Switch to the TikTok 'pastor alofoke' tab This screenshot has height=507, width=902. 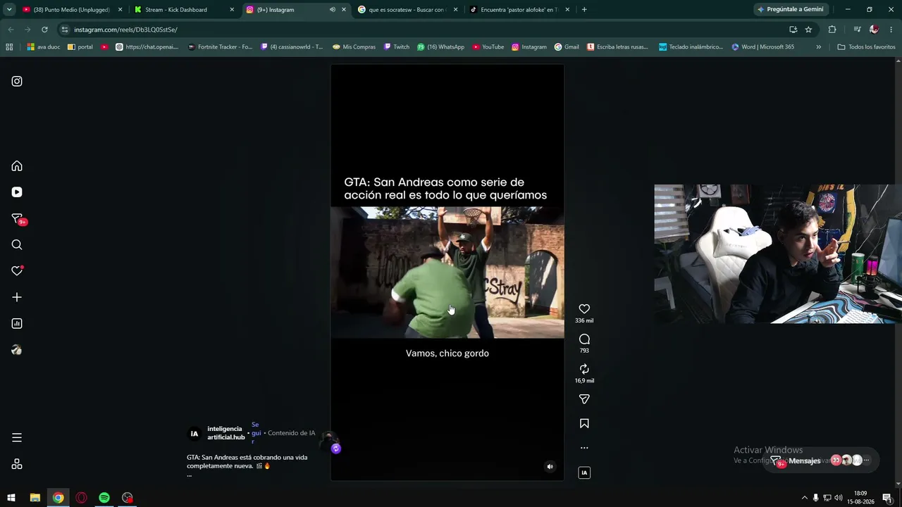point(521,10)
